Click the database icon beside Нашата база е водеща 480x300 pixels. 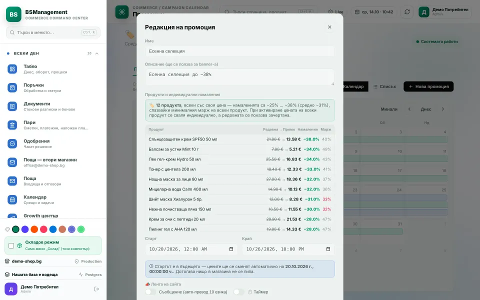tap(7, 274)
